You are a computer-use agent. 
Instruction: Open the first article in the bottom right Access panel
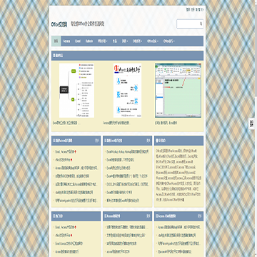[179, 227]
